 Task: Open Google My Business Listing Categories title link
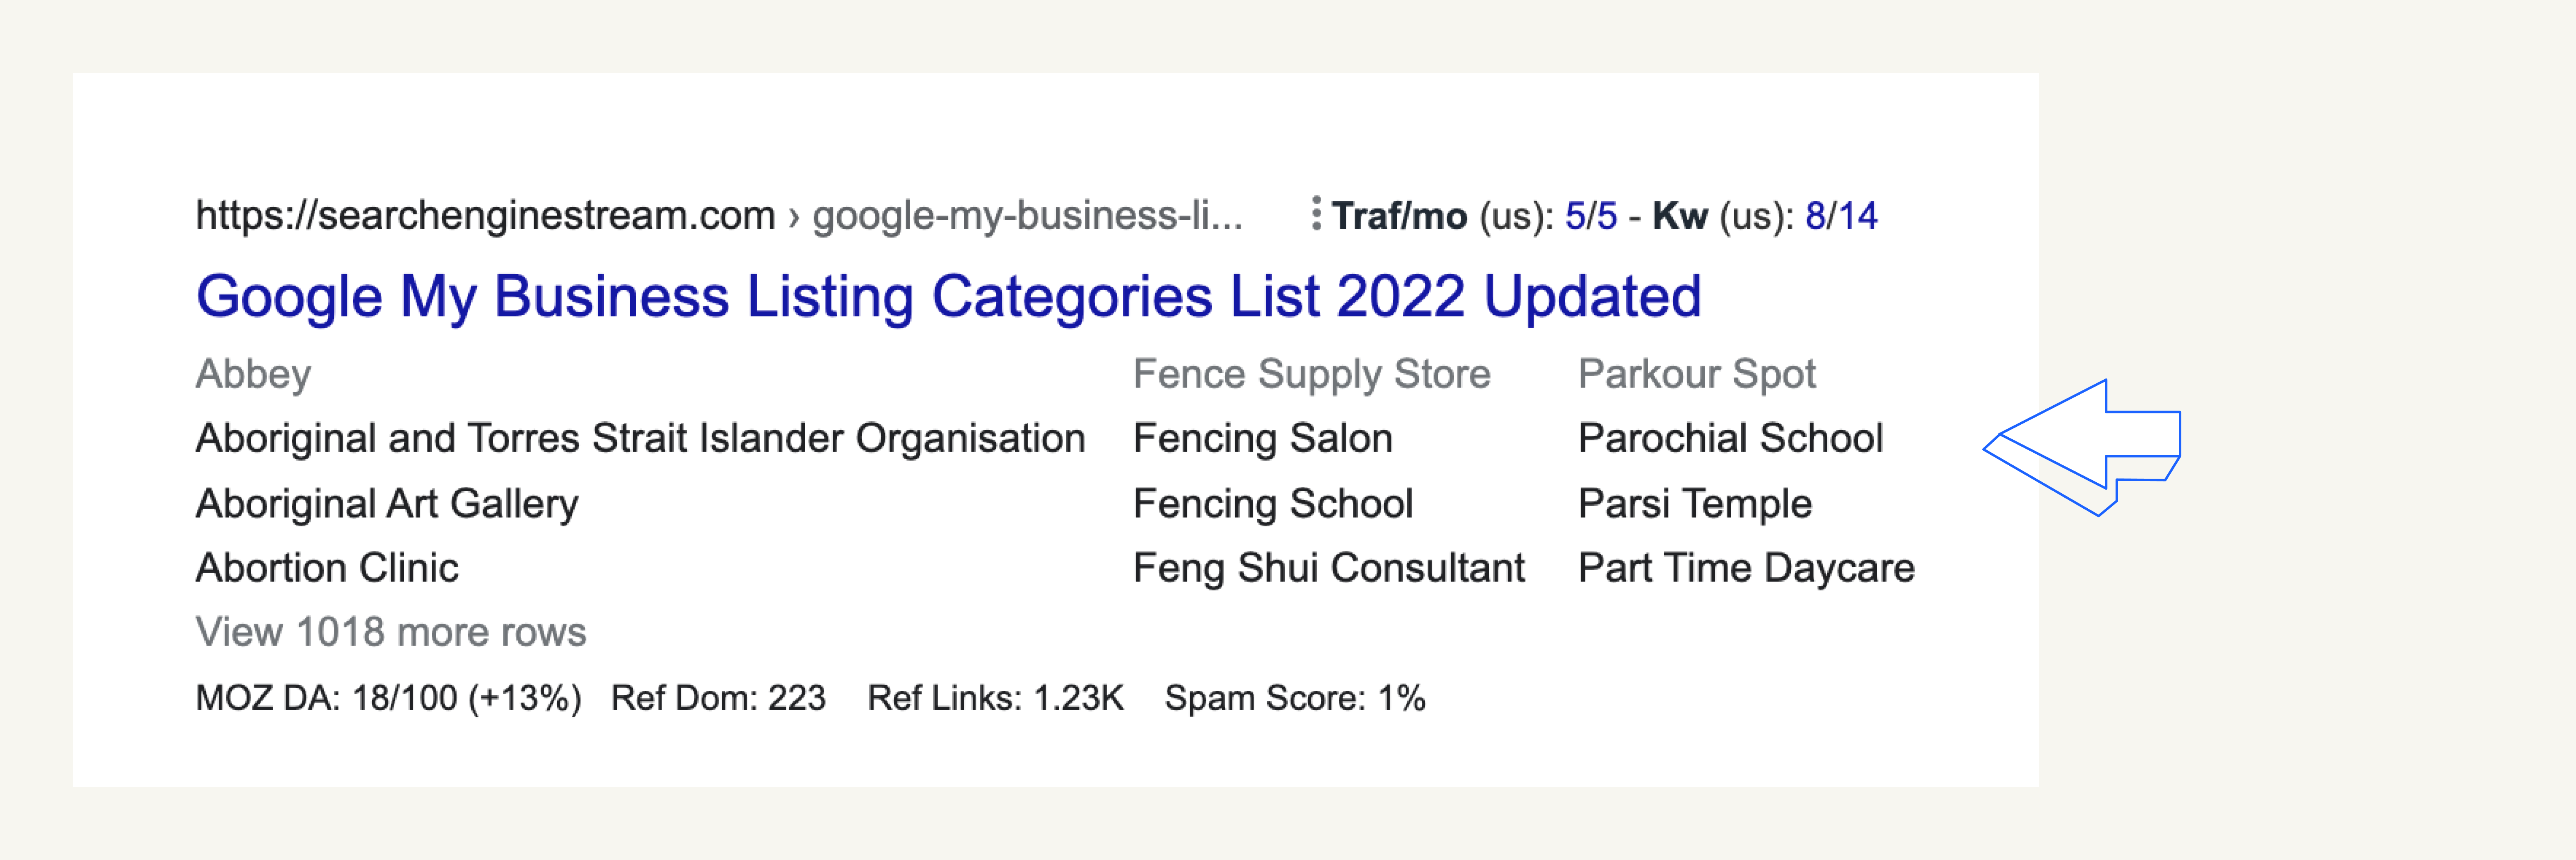[x=948, y=297]
